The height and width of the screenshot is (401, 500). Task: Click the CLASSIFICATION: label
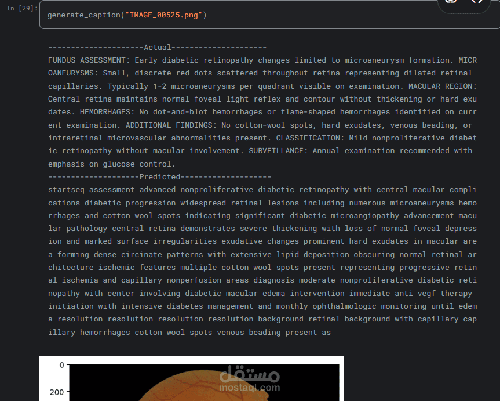click(x=310, y=138)
